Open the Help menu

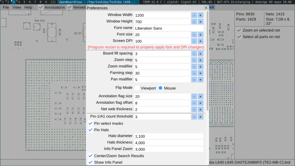click(29, 7)
